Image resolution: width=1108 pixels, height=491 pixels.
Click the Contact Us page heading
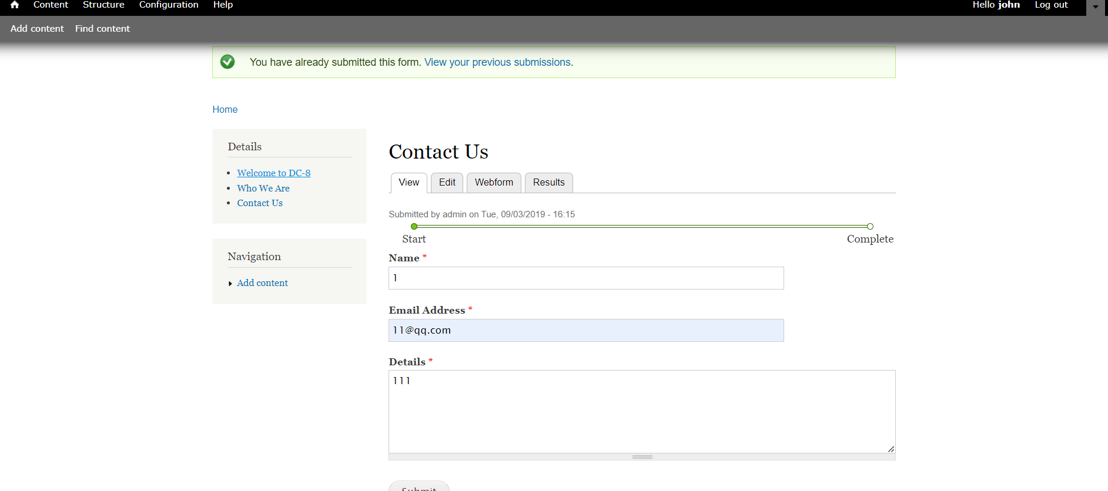point(438,152)
